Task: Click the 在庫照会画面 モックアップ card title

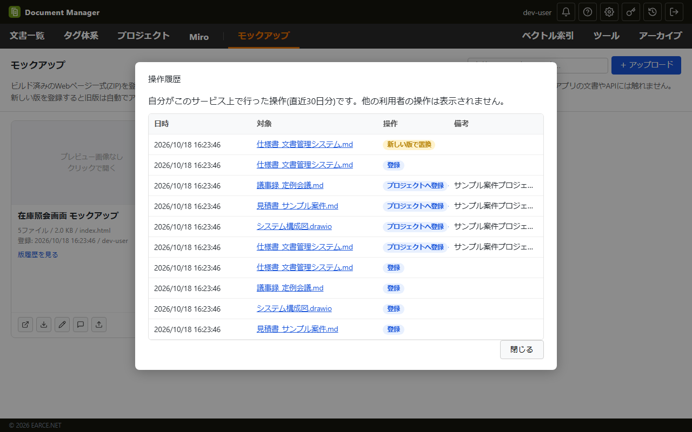Action: point(68,215)
